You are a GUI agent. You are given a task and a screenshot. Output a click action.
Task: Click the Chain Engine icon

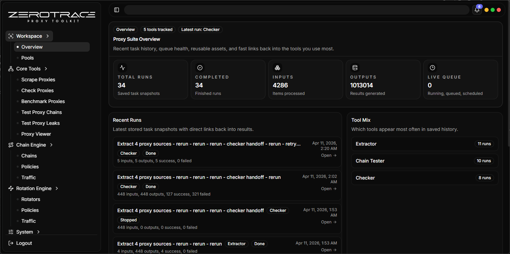click(11, 145)
